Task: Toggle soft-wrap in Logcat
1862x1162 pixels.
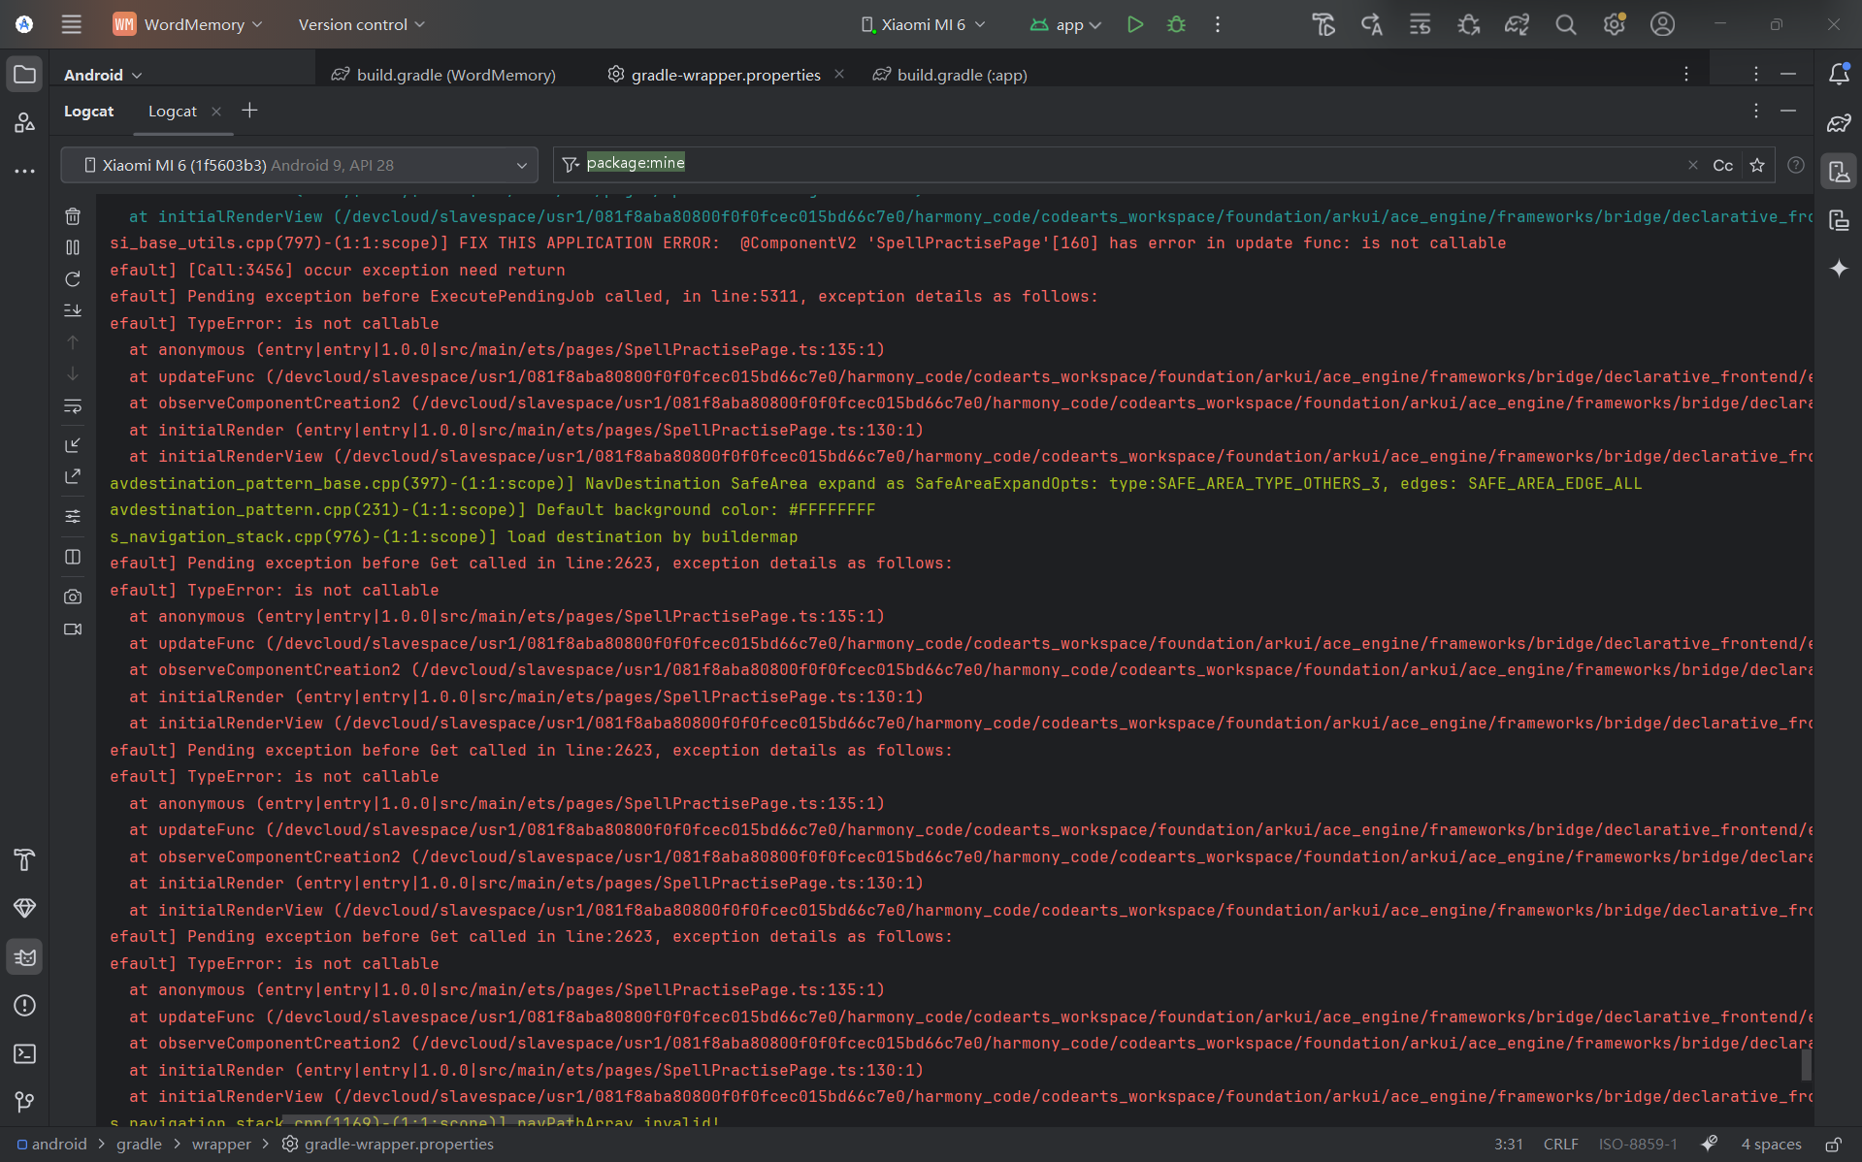Action: (73, 406)
